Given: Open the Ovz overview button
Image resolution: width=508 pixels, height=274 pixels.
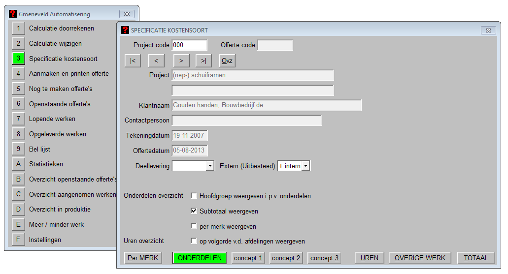Looking at the screenshot, I should pyautogui.click(x=227, y=61).
